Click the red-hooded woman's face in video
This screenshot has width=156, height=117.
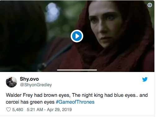(x=105, y=25)
